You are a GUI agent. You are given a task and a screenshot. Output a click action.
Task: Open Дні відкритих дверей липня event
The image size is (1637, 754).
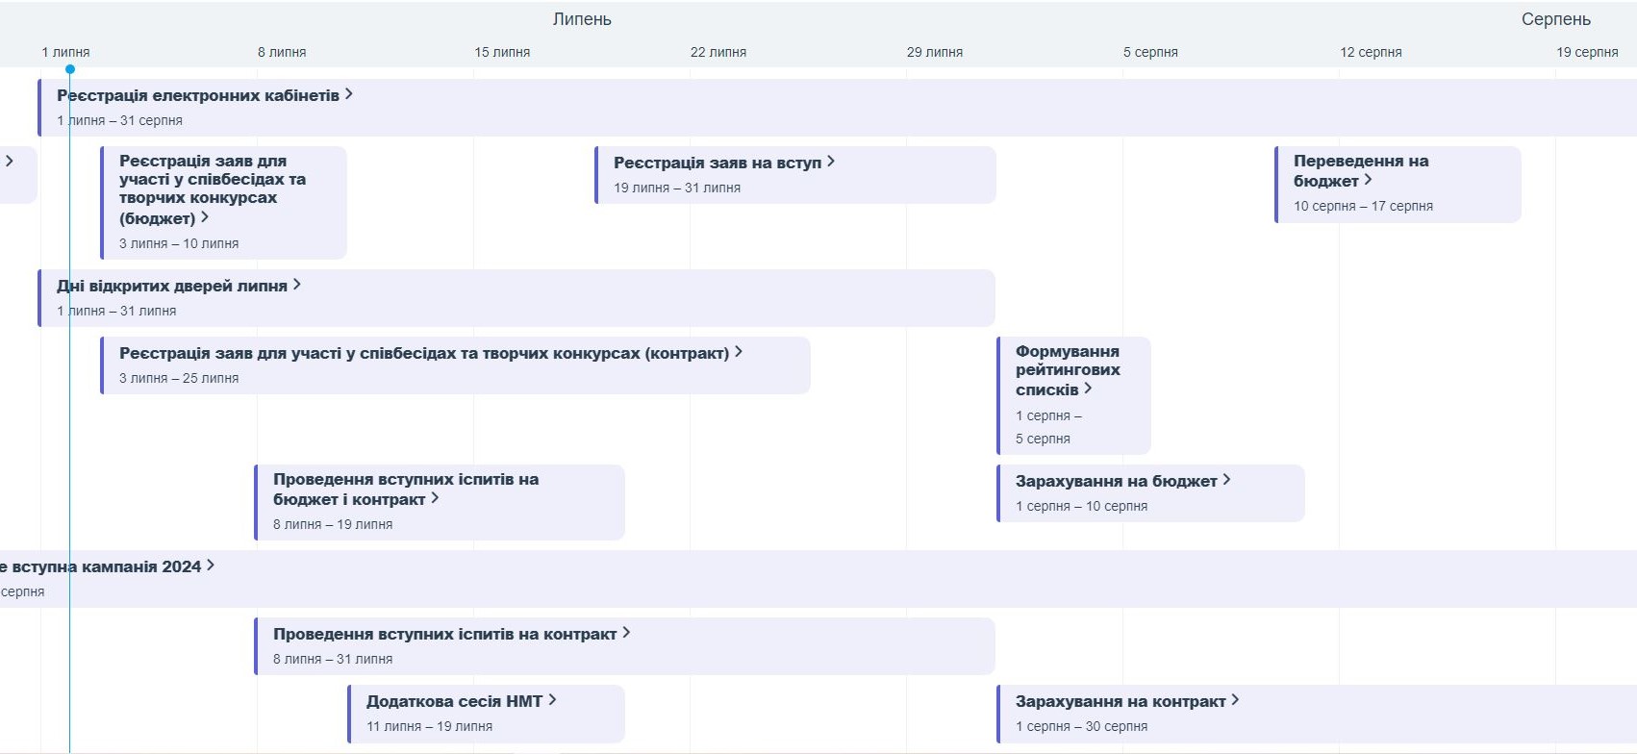172,286
